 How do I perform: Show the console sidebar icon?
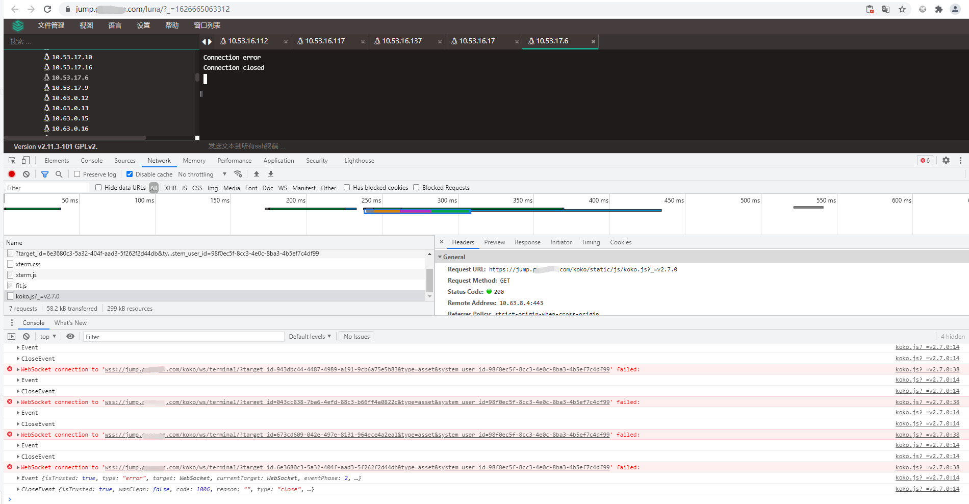click(x=12, y=336)
